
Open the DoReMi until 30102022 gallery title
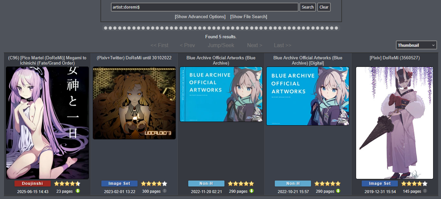click(134, 58)
